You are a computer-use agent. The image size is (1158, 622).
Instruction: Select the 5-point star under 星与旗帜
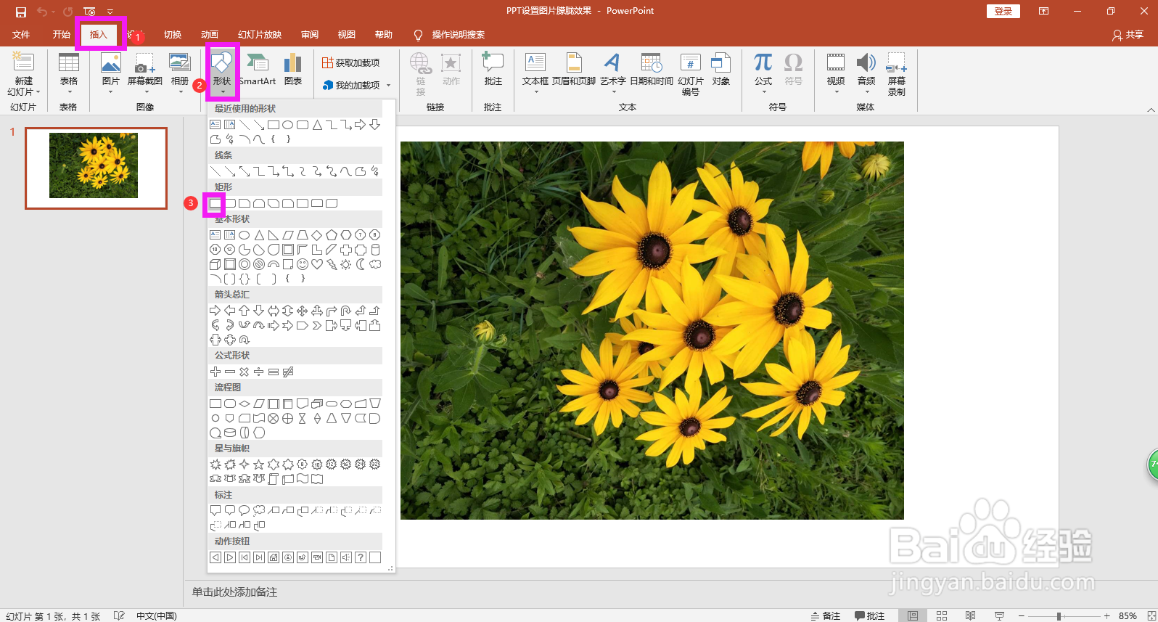(x=259, y=465)
